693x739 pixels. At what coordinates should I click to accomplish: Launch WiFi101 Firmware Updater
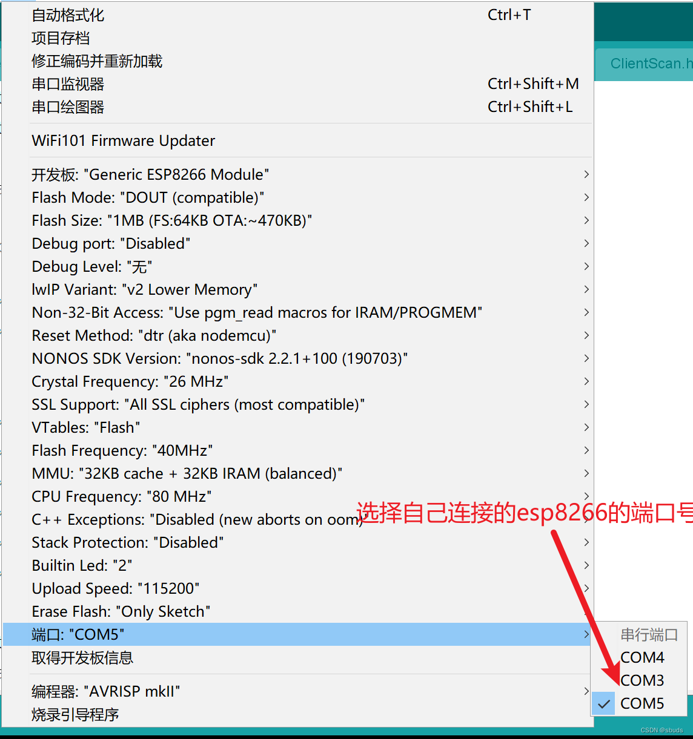click(123, 140)
